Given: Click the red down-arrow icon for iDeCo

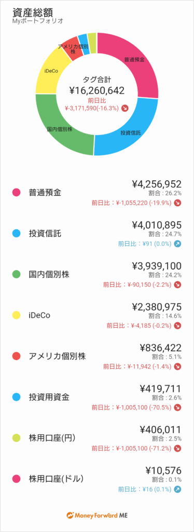Looking at the screenshot, I should click(x=178, y=325).
